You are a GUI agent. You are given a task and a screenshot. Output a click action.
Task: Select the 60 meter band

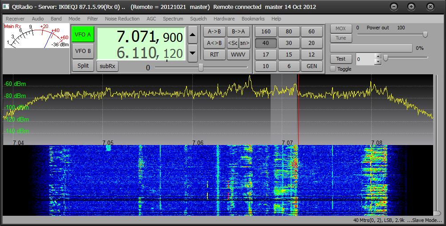312,31
